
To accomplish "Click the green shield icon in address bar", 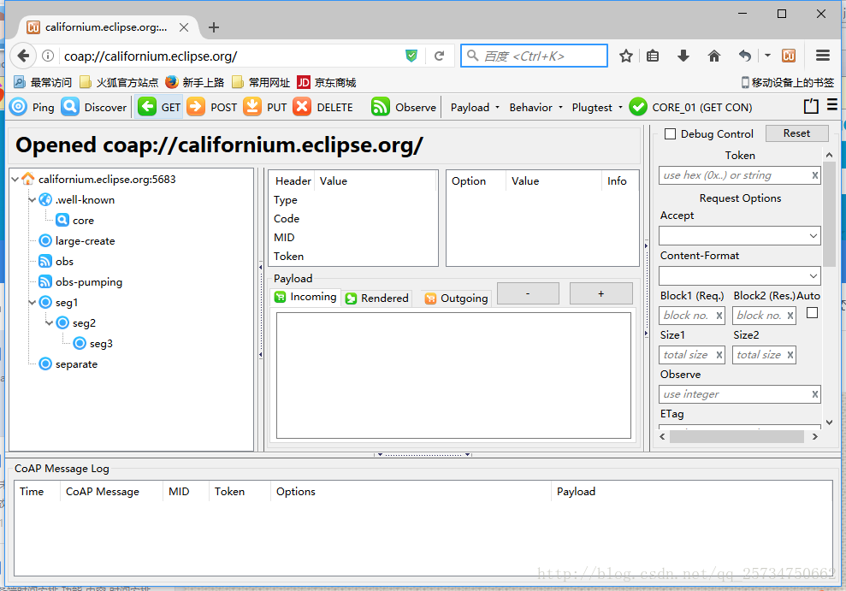I will (411, 56).
